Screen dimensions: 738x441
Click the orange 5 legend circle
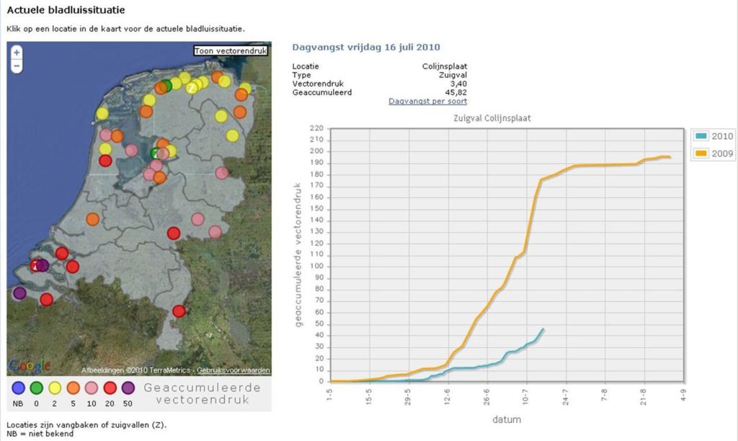(x=73, y=388)
